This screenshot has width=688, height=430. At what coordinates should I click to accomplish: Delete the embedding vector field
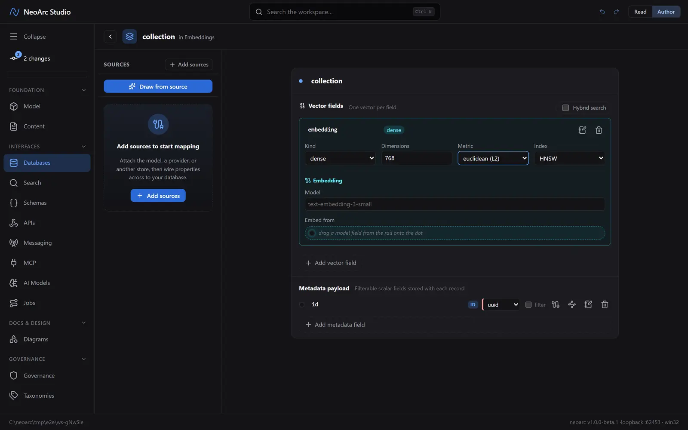click(599, 130)
